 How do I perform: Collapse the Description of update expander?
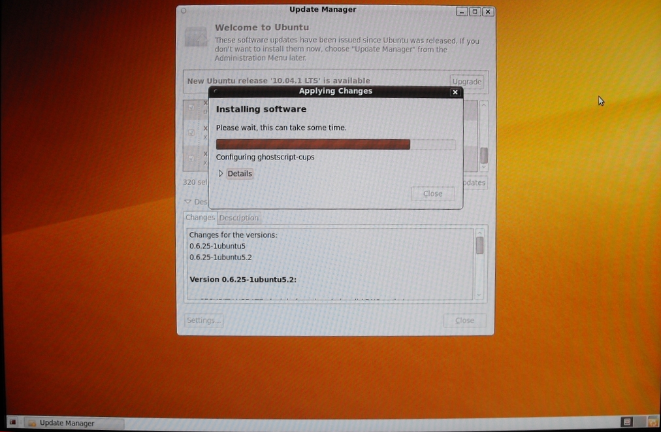tap(188, 202)
